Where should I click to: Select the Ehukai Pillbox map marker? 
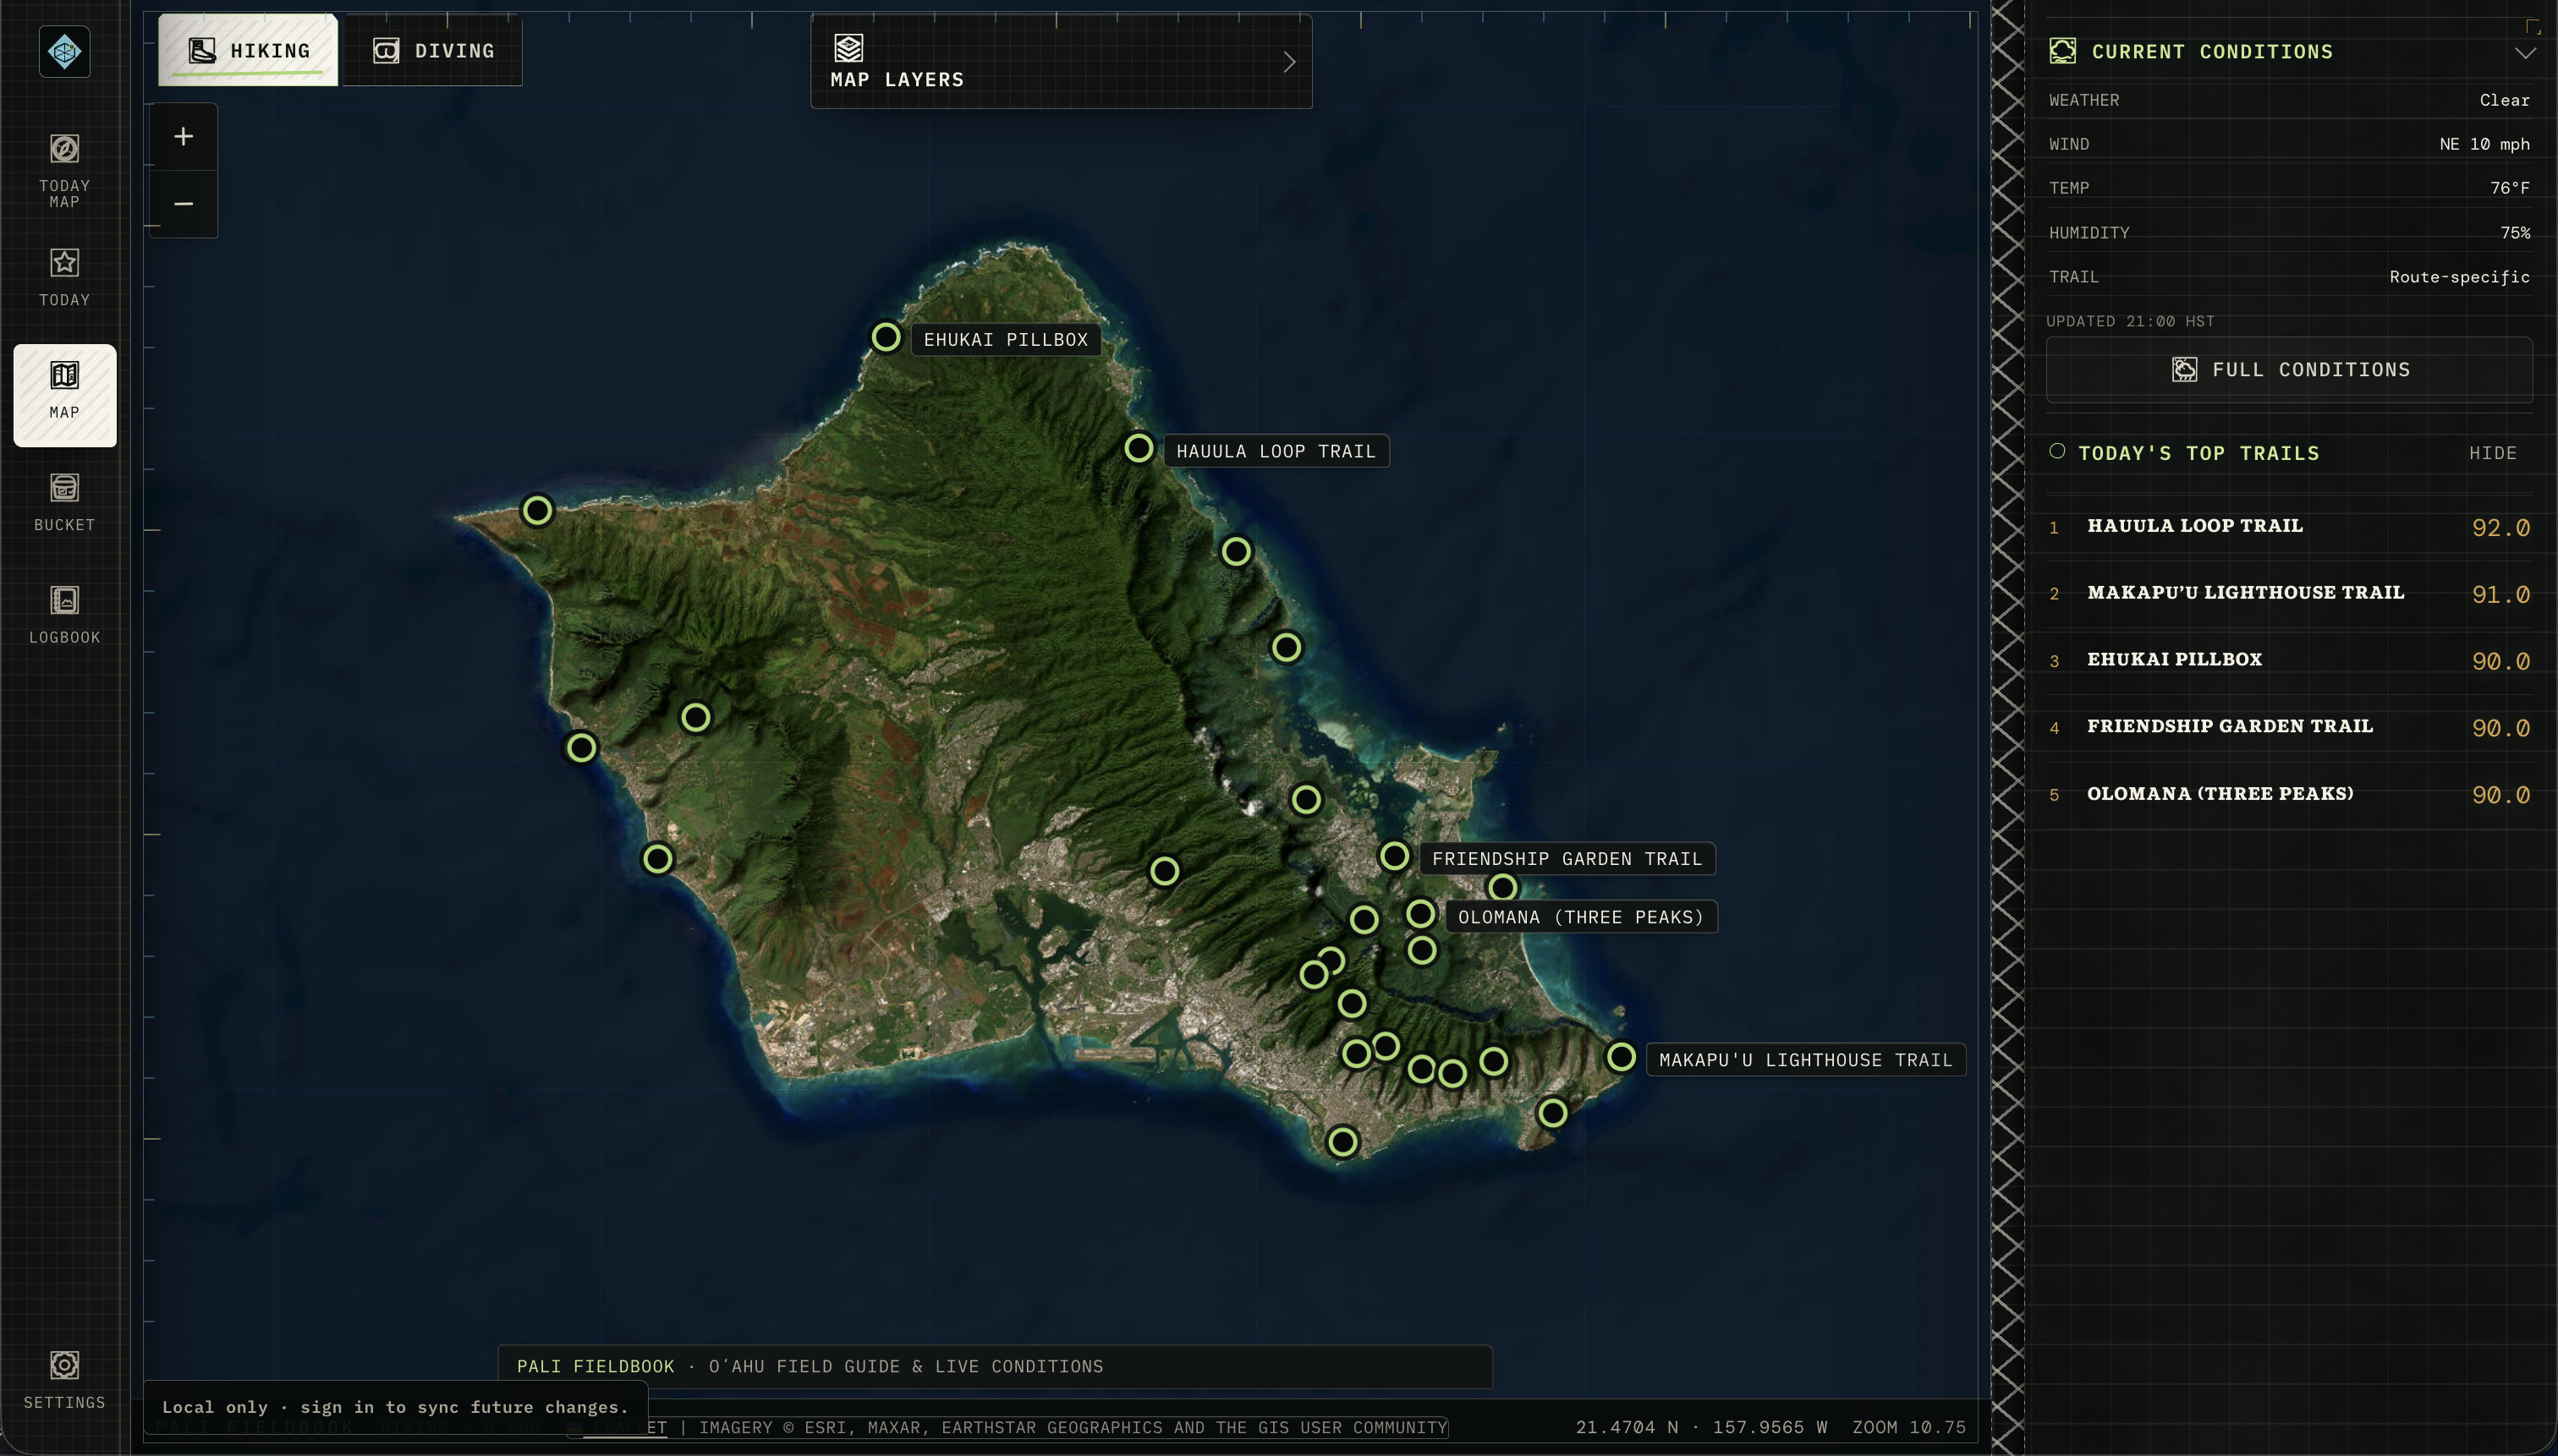[886, 337]
